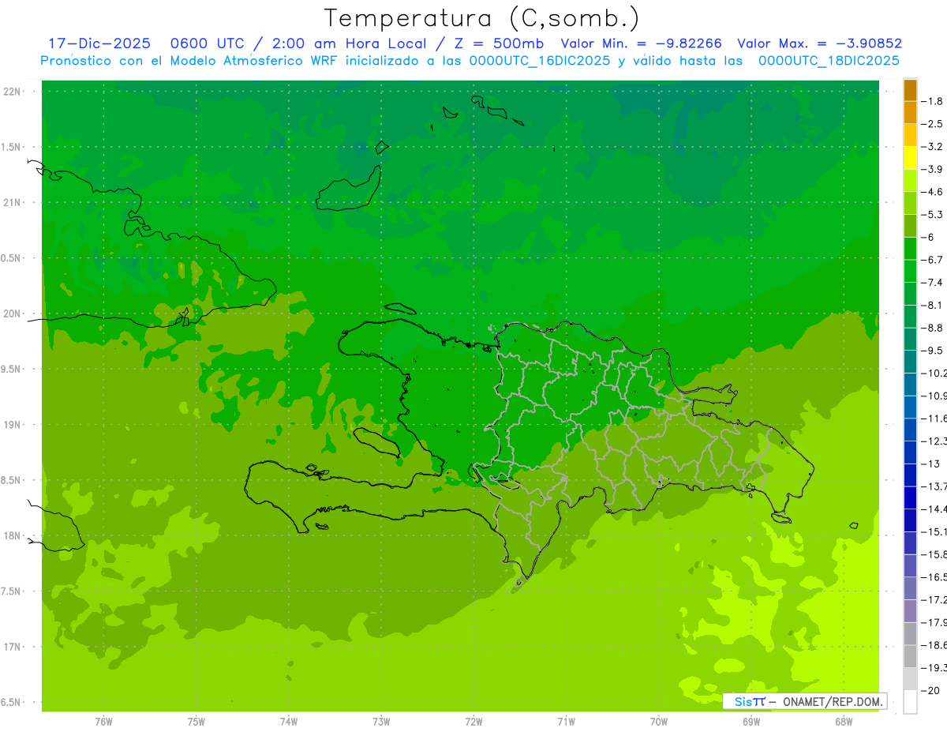Select the date text "17-Dic-2025"
Viewport: 947px width, 732px height.
[99, 43]
